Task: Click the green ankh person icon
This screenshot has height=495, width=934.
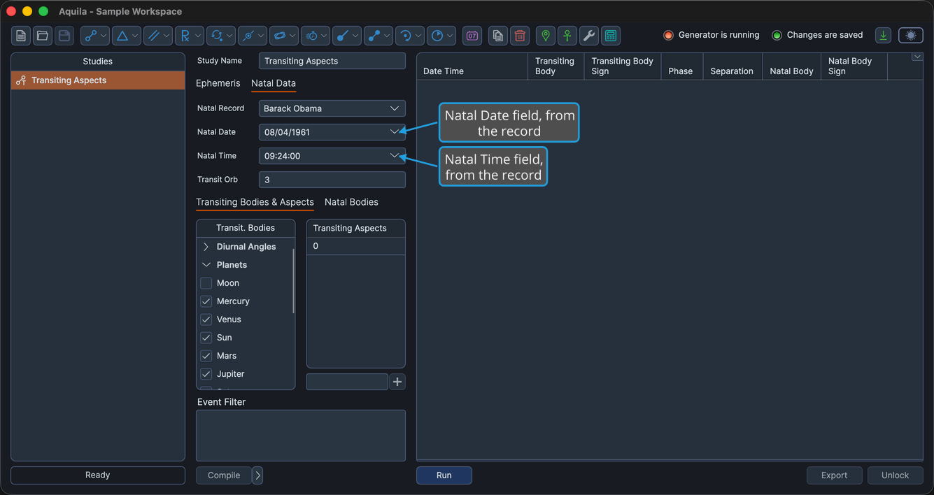Action: 567,36
